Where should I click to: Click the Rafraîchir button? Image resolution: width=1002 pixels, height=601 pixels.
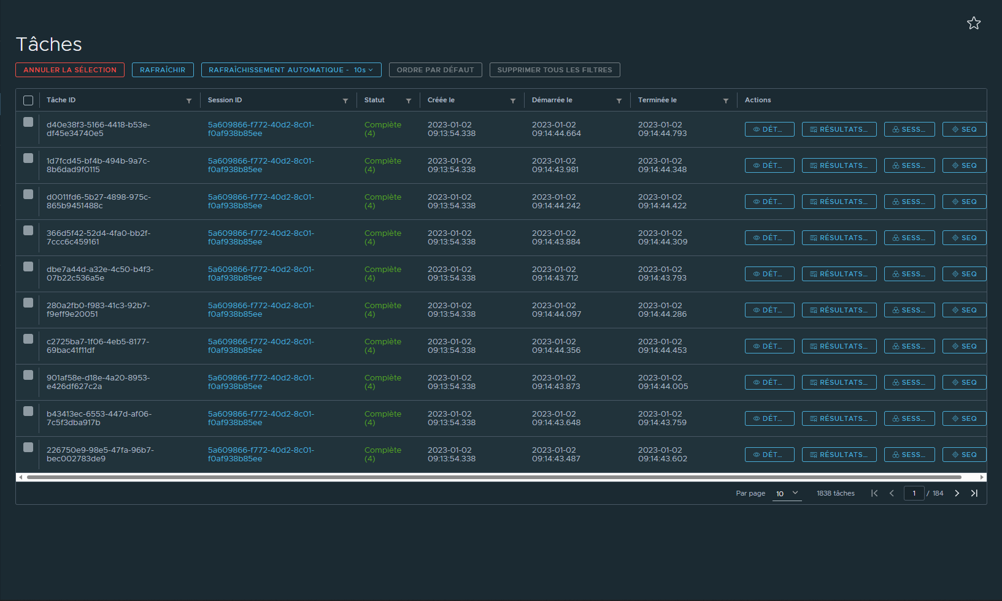(163, 70)
